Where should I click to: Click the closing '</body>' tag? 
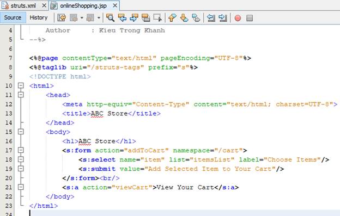pos(60,196)
